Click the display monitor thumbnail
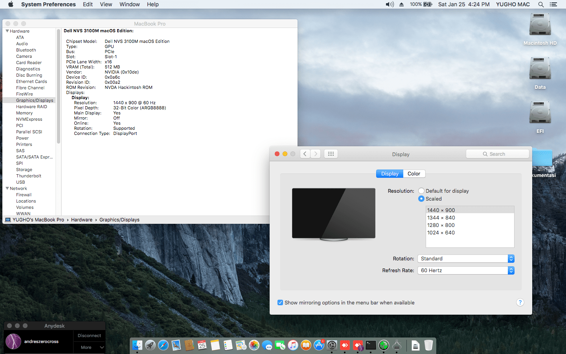The width and height of the screenshot is (566, 354). coord(334,214)
